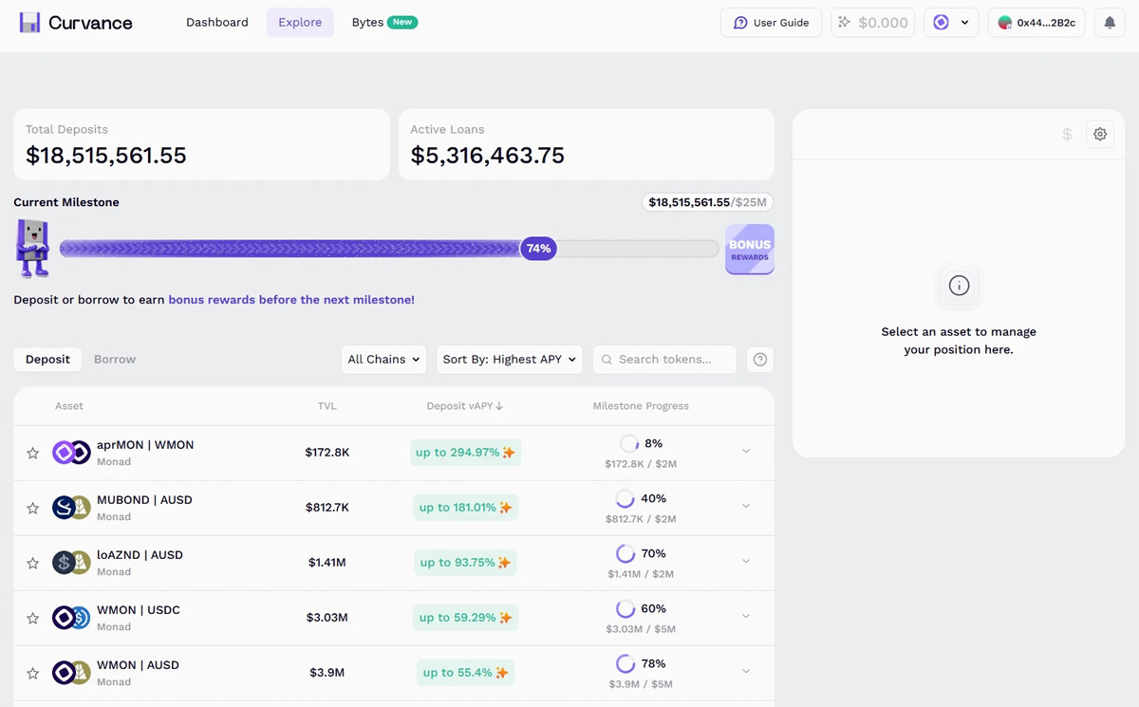The width and height of the screenshot is (1139, 707).
Task: Switch to the Borrow tab
Action: 115,360
